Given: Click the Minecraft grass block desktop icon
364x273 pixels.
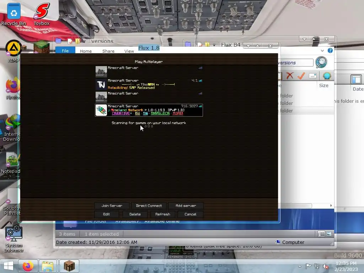Looking at the screenshot, I should (42, 47).
